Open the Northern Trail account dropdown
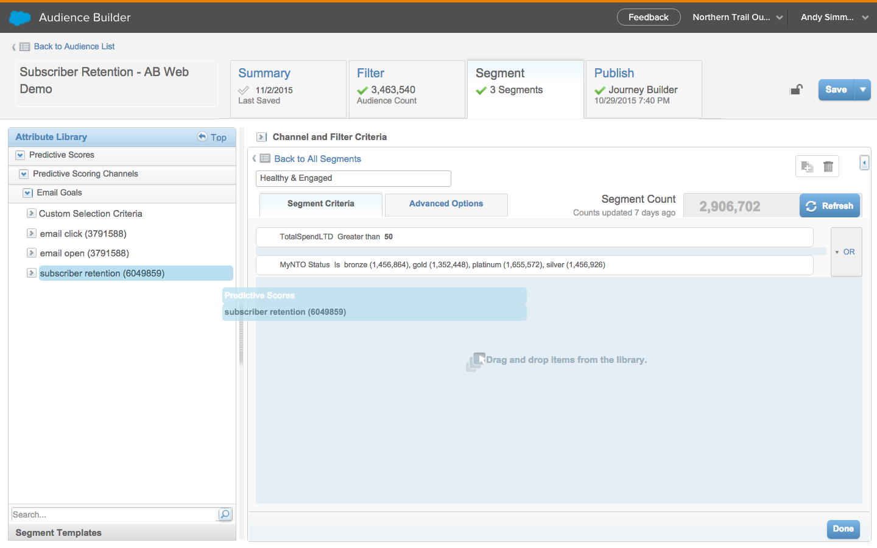The image size is (877, 548). [738, 17]
